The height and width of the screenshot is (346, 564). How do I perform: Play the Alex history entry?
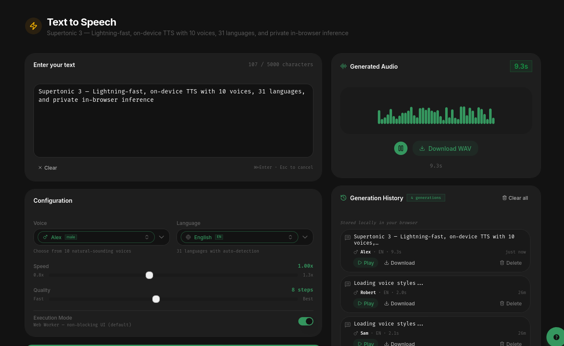366,263
